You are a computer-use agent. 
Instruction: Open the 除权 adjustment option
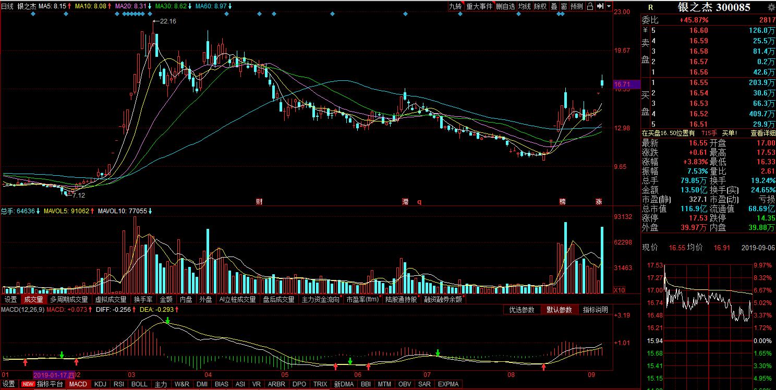[541, 6]
